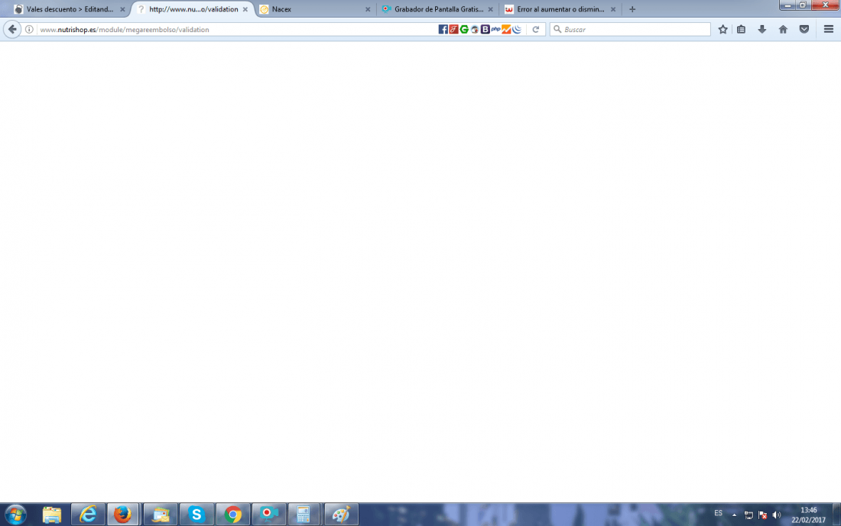The image size is (841, 526).
Task: Open the screen recorder taskbar icon
Action: click(268, 515)
